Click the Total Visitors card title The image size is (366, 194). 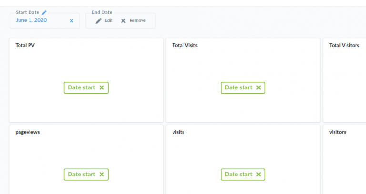pos(344,45)
